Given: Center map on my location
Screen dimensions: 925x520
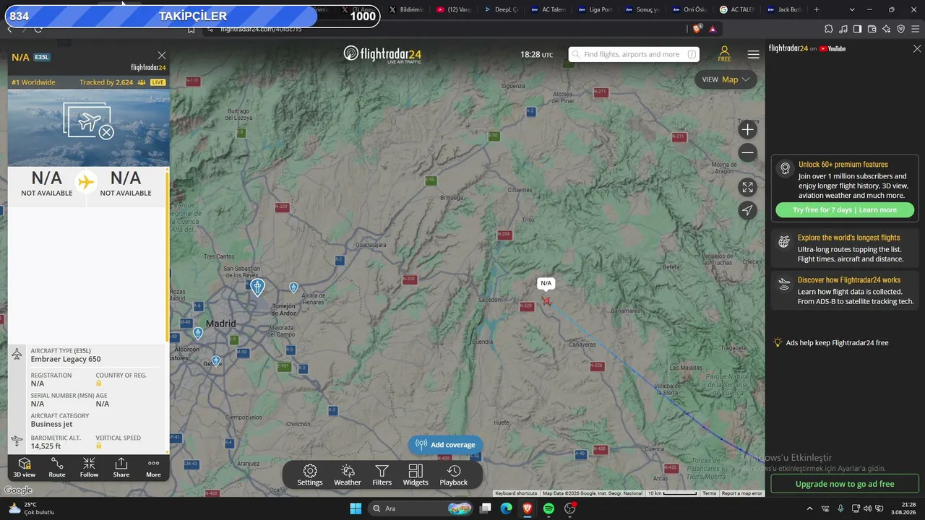Looking at the screenshot, I should click(x=748, y=210).
